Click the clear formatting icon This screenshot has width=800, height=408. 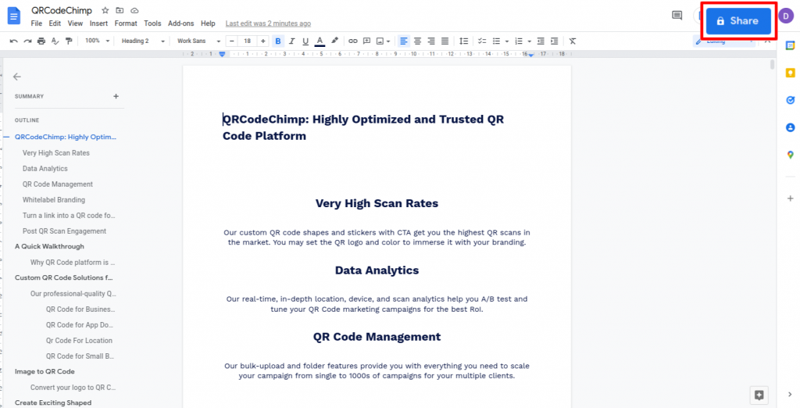pyautogui.click(x=573, y=41)
